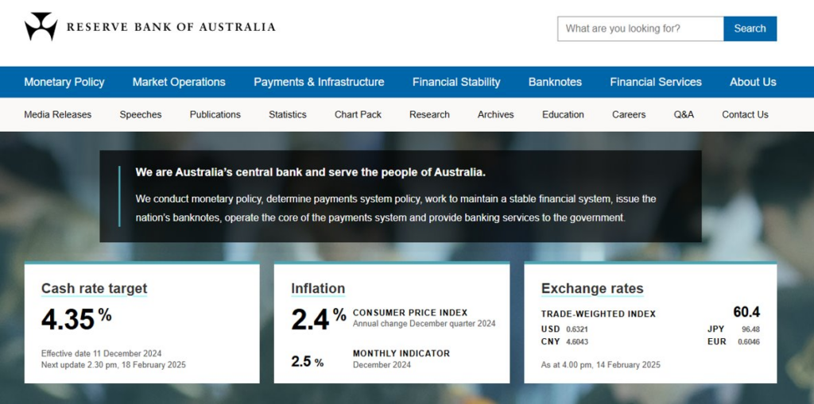Go to Media Releases
The image size is (814, 404).
click(x=57, y=114)
